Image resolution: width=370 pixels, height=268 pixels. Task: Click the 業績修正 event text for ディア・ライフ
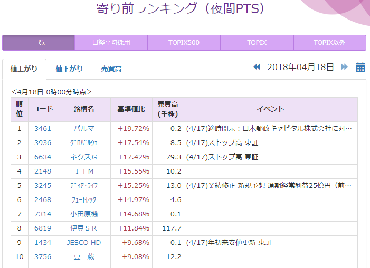click(269, 185)
